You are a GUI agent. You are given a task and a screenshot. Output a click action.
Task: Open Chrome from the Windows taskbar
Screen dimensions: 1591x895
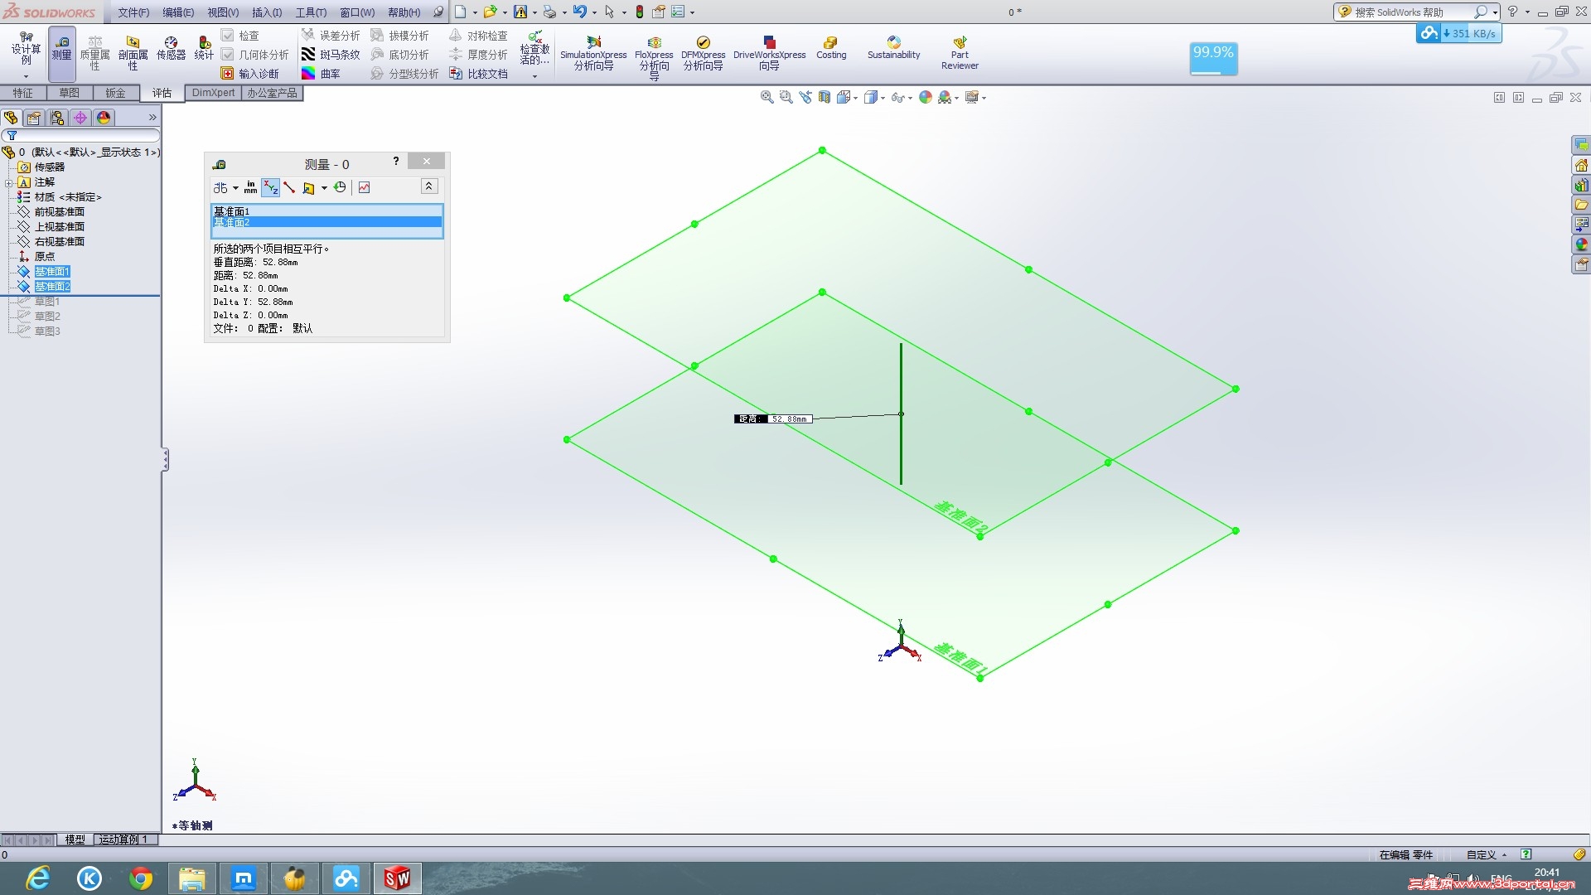[x=141, y=878]
